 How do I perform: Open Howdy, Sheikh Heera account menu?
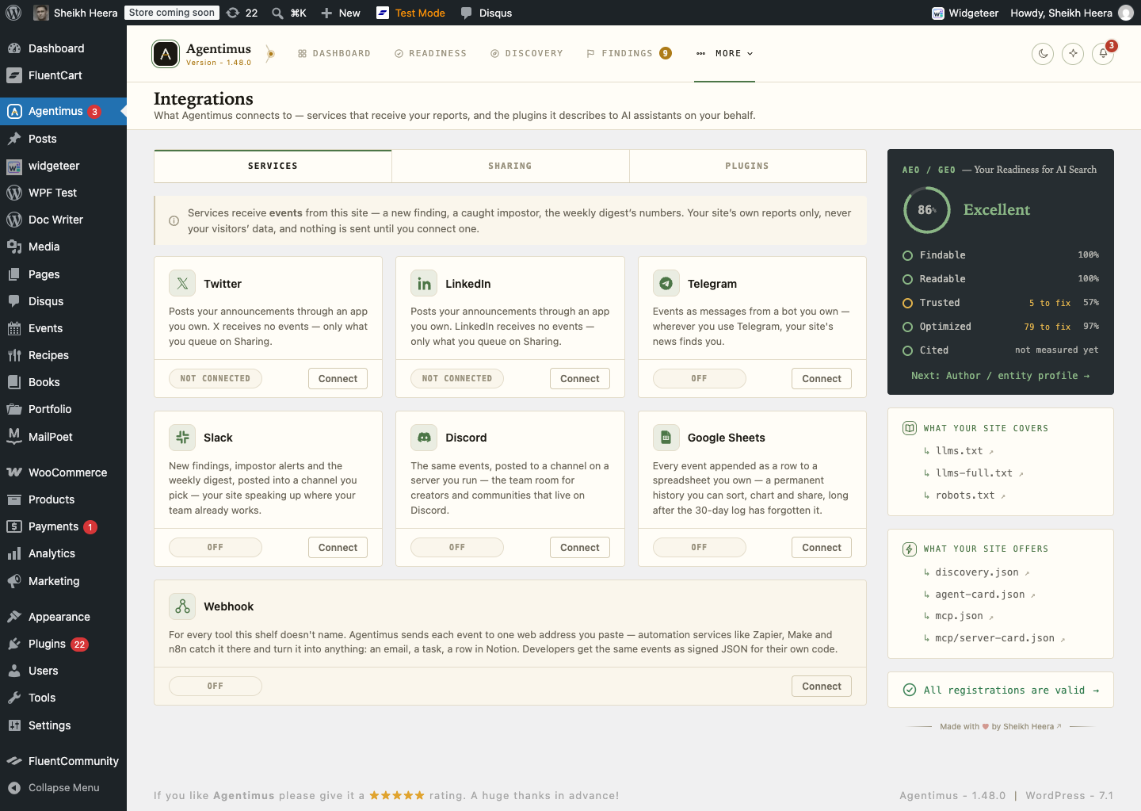pyautogui.click(x=1072, y=13)
